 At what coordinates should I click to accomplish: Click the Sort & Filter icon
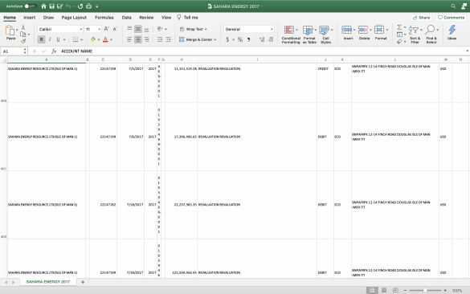pyautogui.click(x=414, y=30)
